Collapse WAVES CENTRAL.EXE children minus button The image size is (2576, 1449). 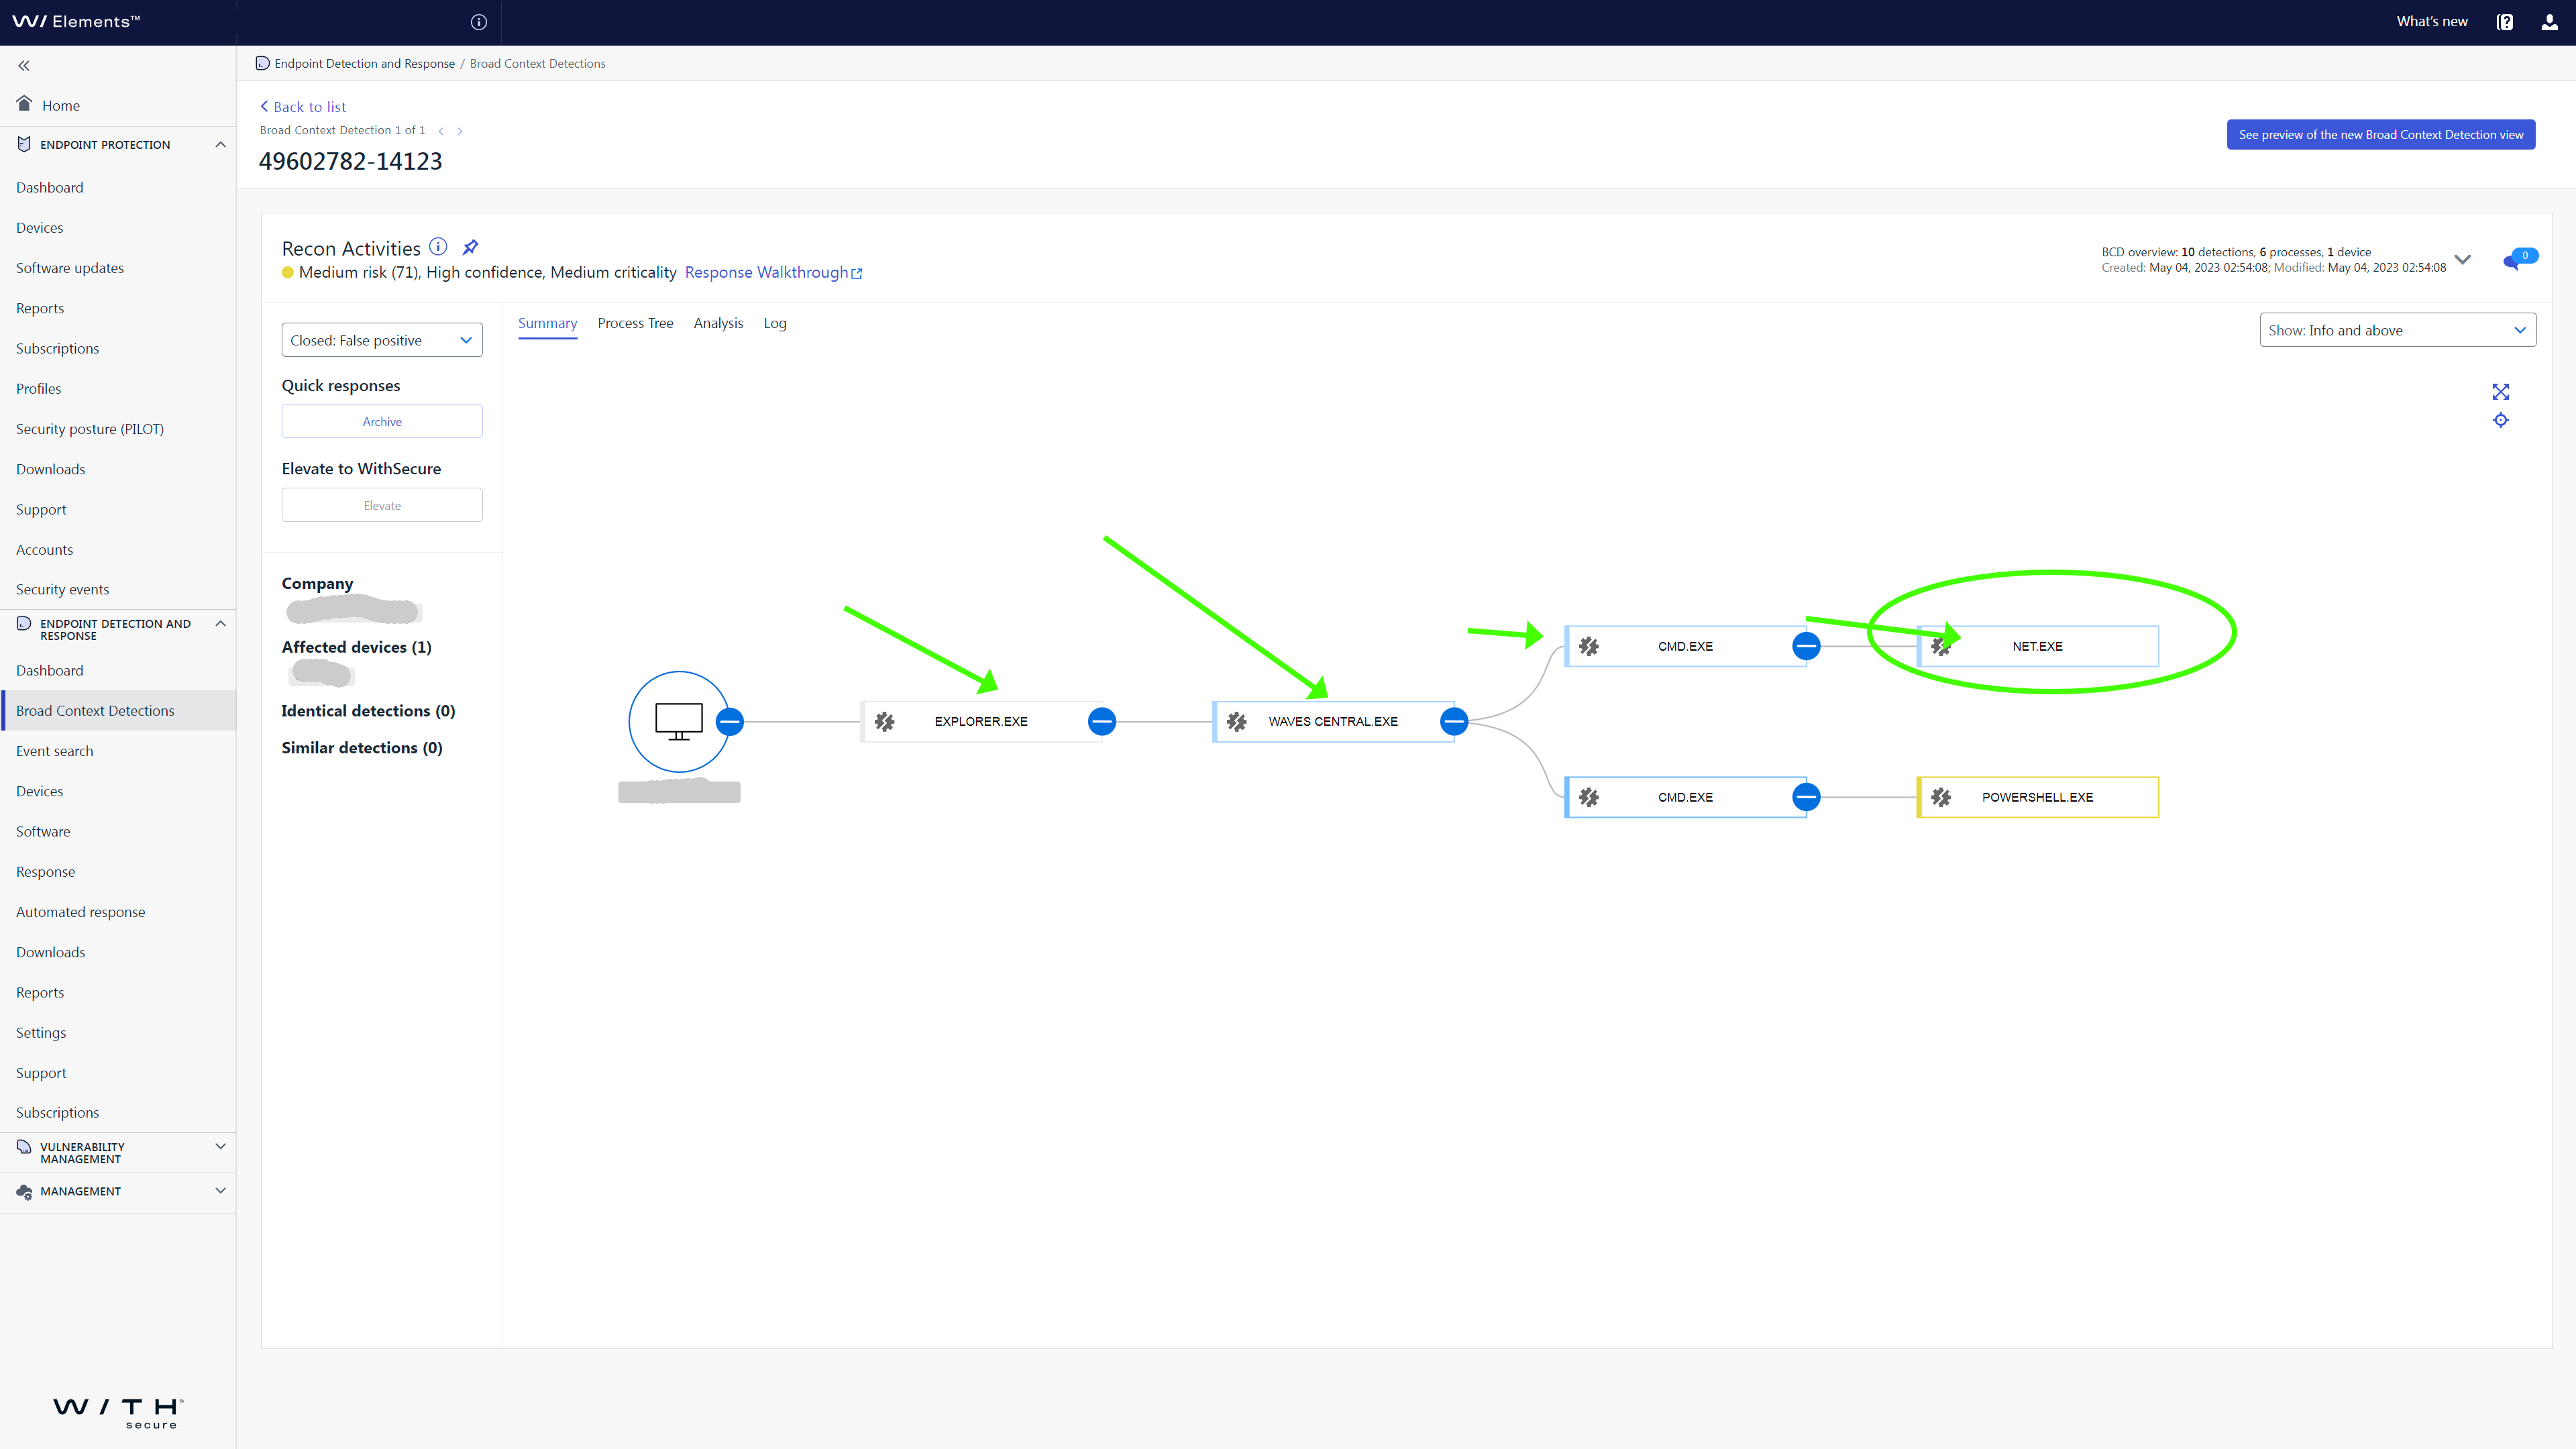(1454, 721)
